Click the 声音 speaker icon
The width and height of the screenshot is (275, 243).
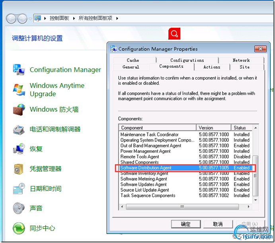(x=19, y=208)
